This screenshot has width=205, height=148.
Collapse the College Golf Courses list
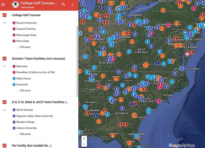(4, 23)
